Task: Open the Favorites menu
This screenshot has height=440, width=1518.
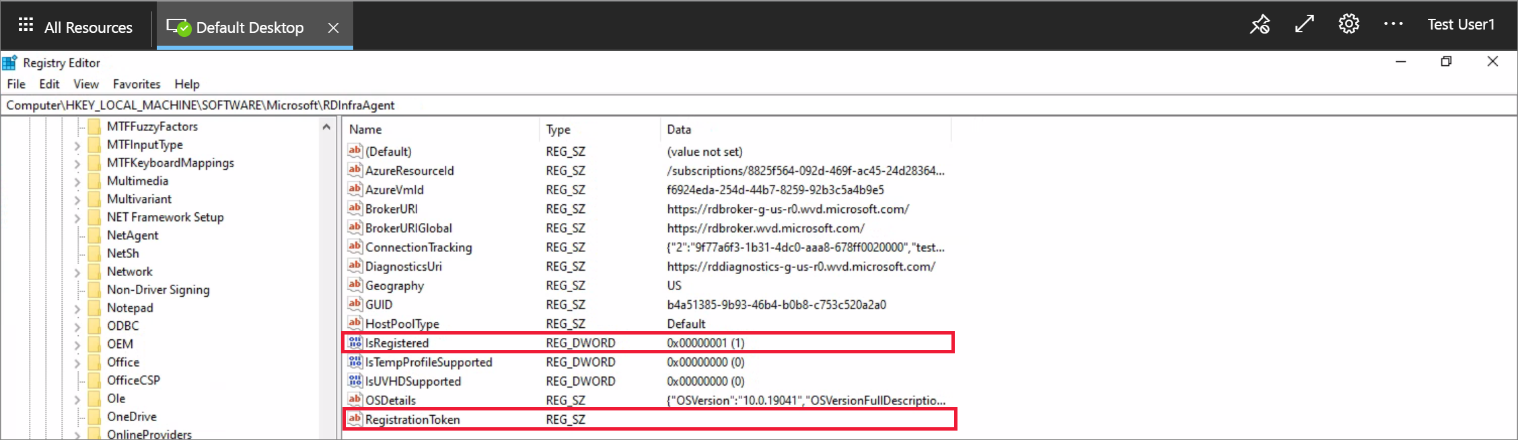Action: tap(137, 84)
